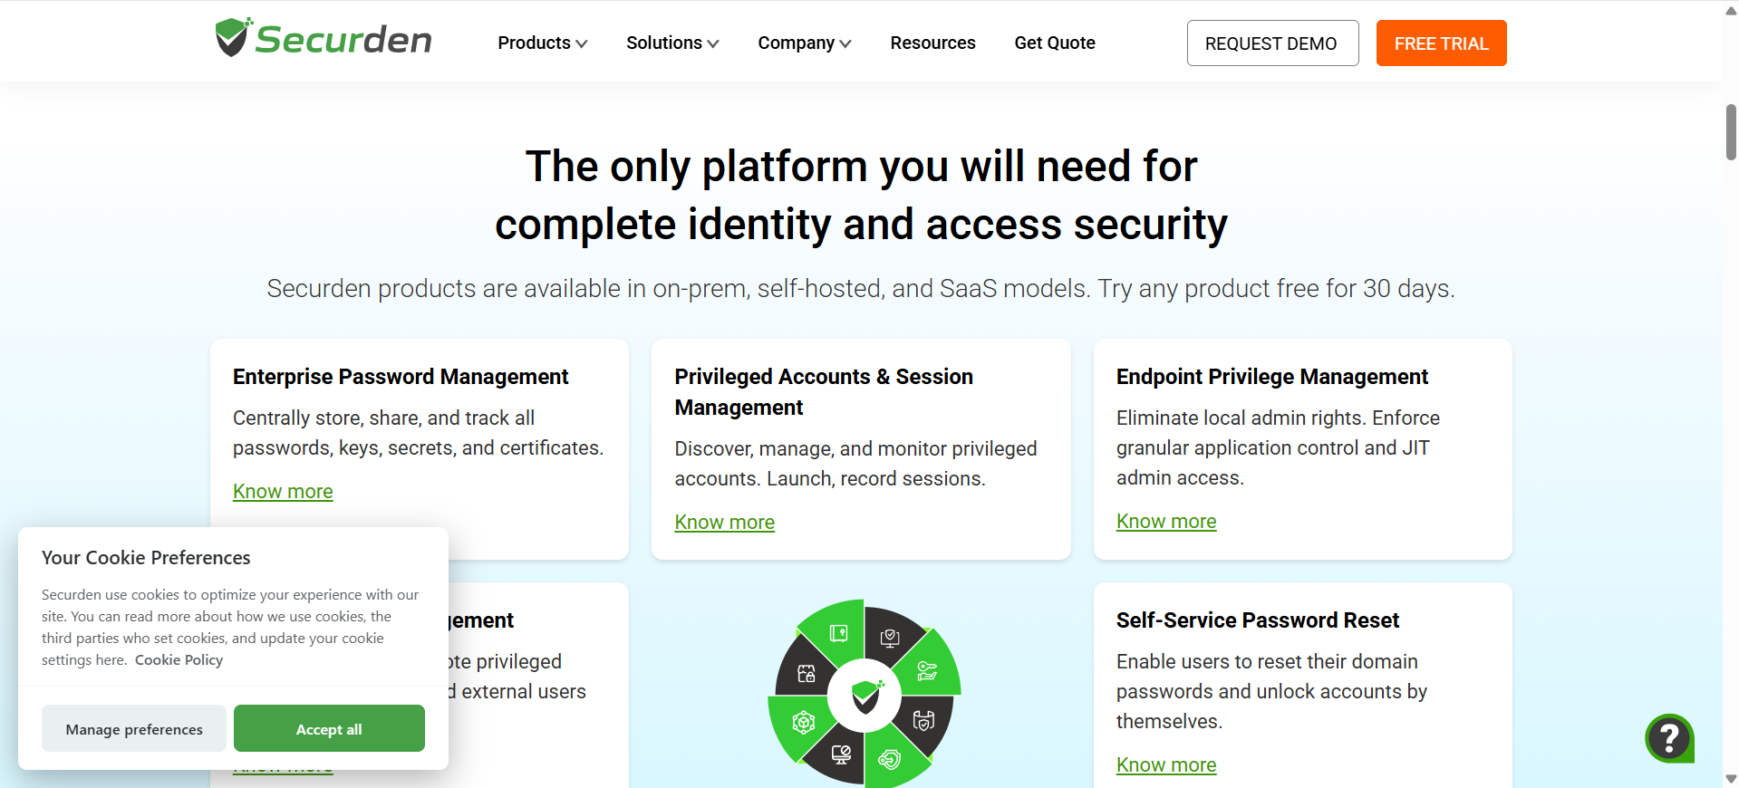Click the center shield of the wheel
The image size is (1739, 788).
pos(866,696)
